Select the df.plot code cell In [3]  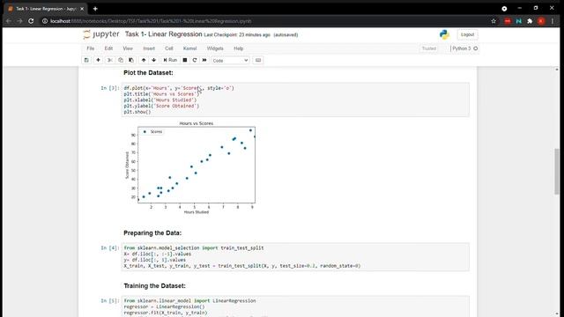click(x=295, y=100)
